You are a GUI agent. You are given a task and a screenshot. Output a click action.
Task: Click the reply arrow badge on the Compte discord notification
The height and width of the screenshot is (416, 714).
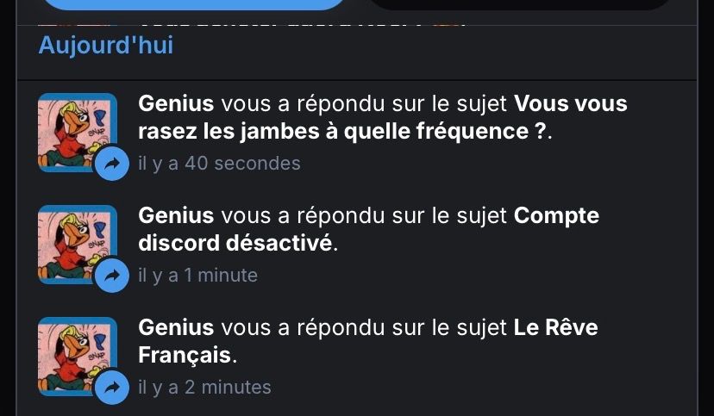click(x=111, y=276)
